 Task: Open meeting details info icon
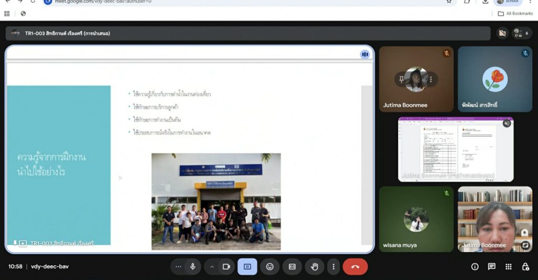tap(475, 266)
